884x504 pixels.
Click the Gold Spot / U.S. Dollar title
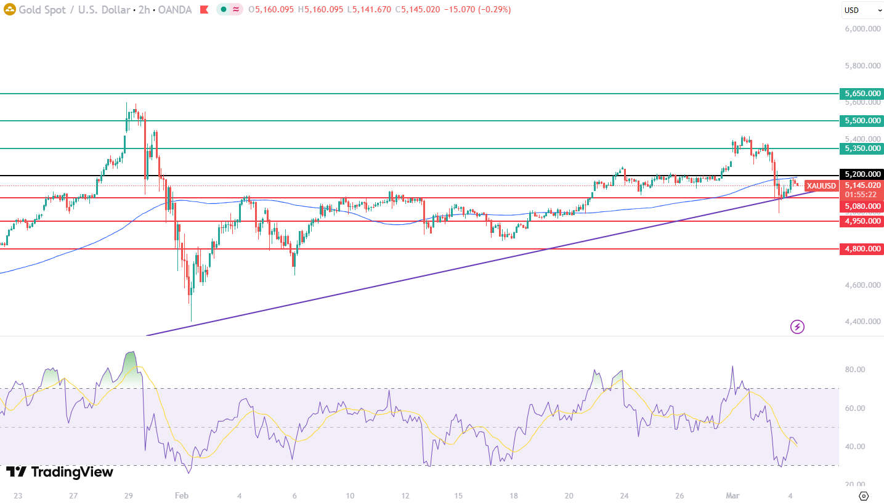click(73, 10)
